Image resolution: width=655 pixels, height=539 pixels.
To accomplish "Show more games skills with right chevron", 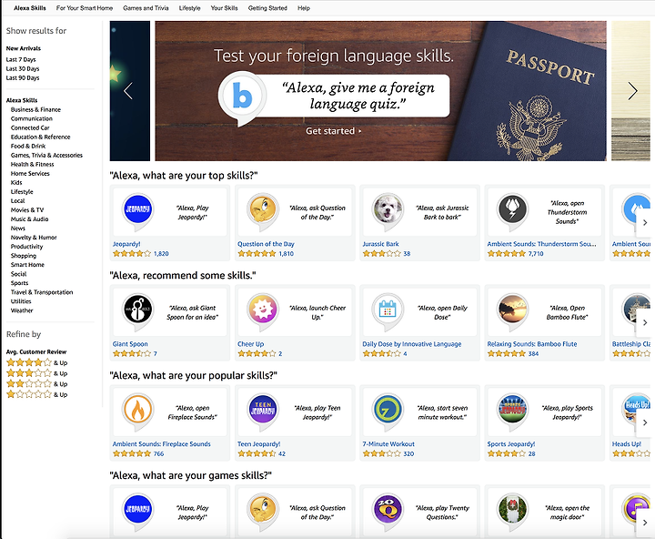I will tap(645, 523).
